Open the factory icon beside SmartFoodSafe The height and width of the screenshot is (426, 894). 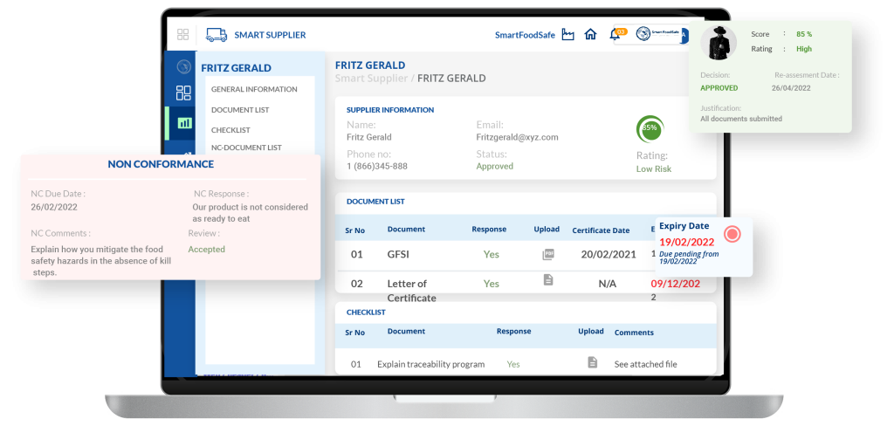pos(568,35)
